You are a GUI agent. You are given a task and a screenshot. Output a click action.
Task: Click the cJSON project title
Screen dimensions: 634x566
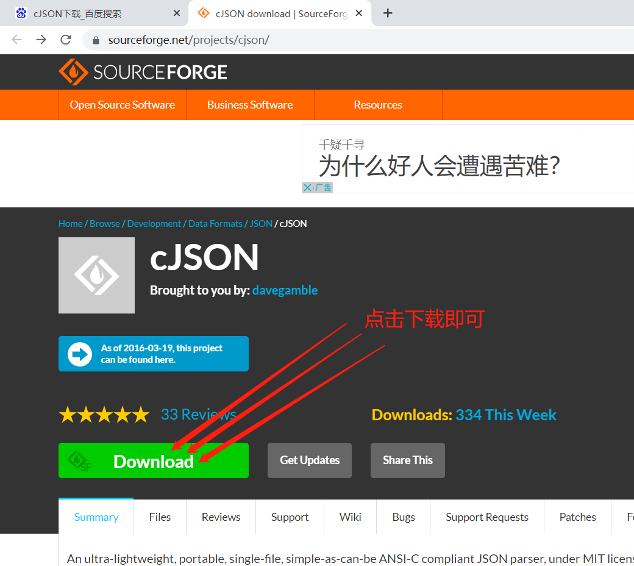tap(204, 257)
